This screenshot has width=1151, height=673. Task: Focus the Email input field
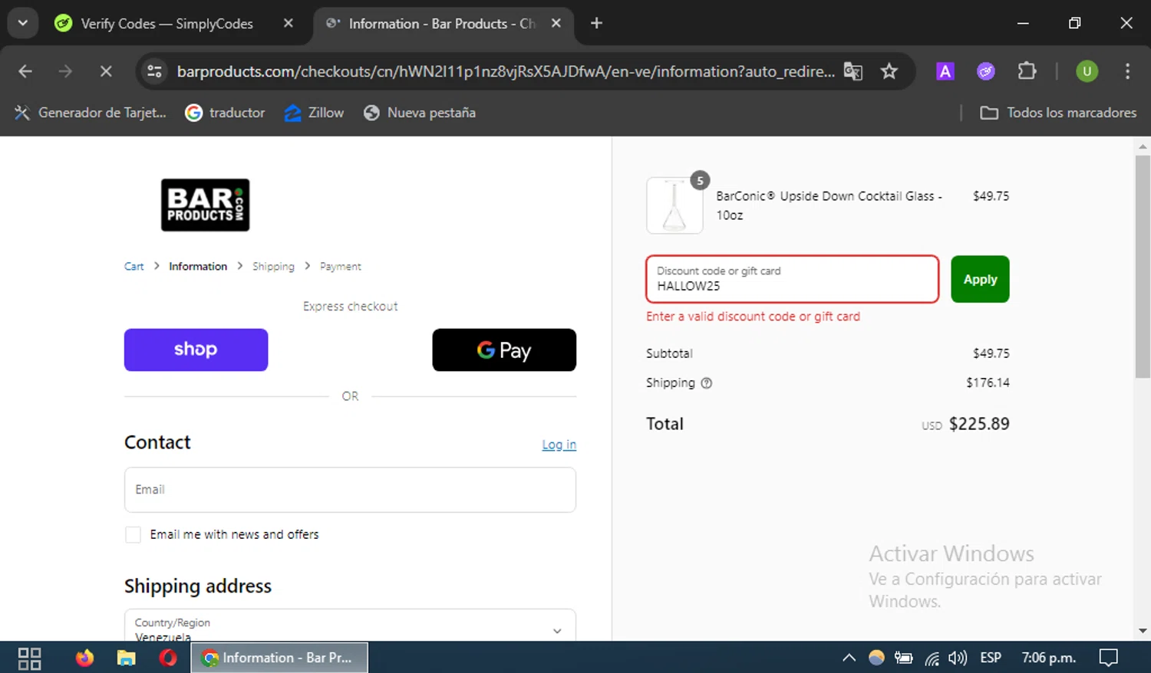pos(350,490)
